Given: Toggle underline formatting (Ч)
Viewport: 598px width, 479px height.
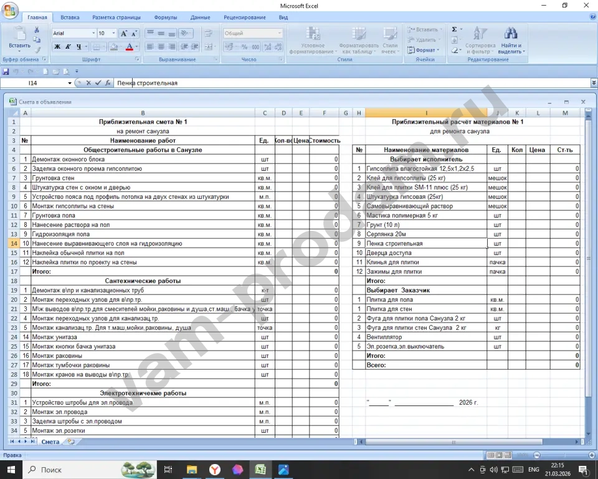Looking at the screenshot, I should pos(78,47).
